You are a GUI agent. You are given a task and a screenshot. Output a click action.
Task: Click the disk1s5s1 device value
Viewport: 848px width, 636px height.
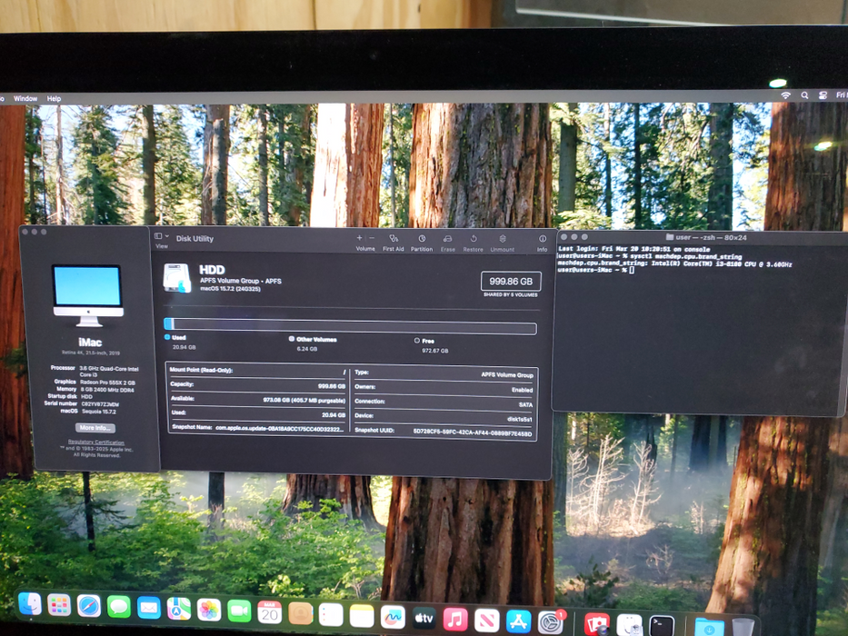coord(520,419)
